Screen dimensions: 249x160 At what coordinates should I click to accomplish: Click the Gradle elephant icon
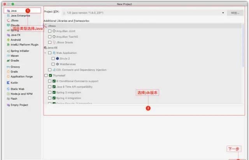click(8, 60)
